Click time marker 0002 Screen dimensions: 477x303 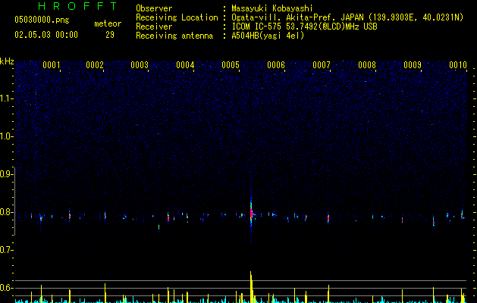pos(95,64)
